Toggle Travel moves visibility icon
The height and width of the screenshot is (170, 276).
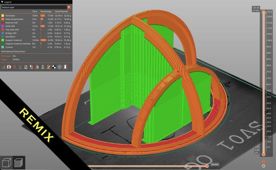pos(3,67)
